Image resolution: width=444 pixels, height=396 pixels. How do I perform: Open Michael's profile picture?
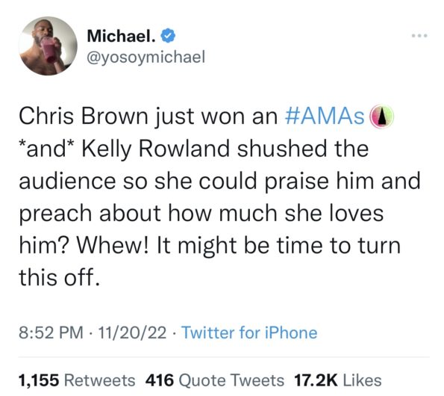48,46
